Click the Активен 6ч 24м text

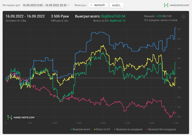[16, 21]
